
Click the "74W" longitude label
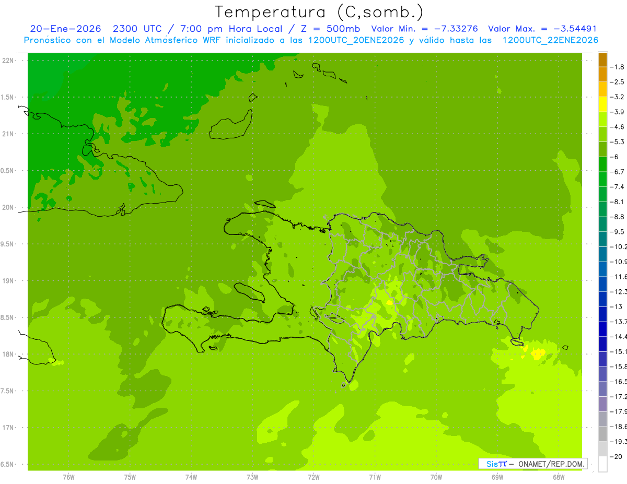(191, 477)
